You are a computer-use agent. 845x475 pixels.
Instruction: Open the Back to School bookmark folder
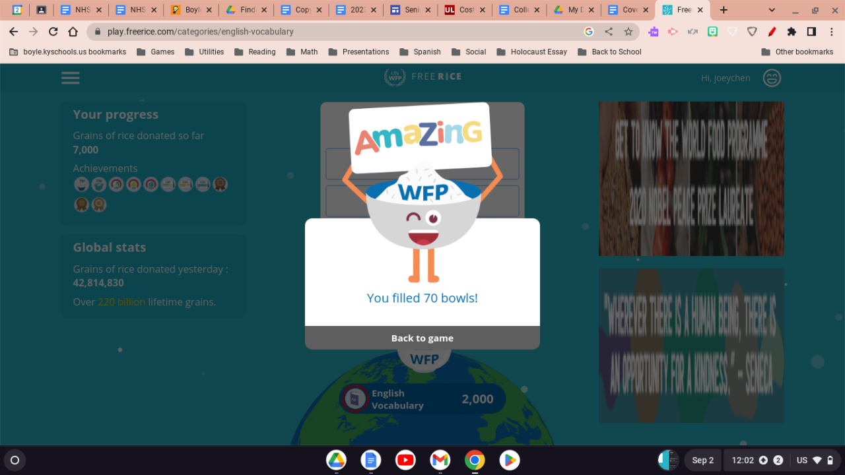(609, 51)
